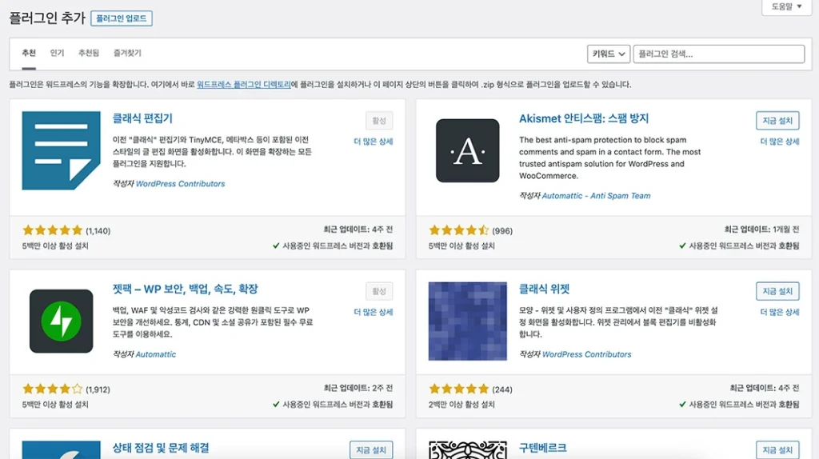819x459 pixels.
Task: Click 지금 설치 for Akismet
Action: coord(777,121)
